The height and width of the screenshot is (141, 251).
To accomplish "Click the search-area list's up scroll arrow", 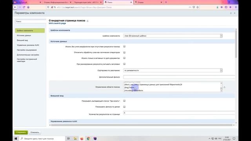I will point(221,83).
